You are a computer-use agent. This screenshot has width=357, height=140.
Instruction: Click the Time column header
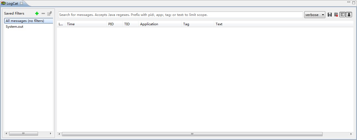click(x=86, y=24)
